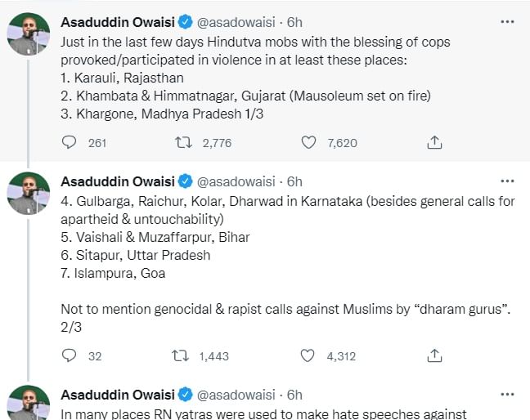Share the second tweet ending in 2/3
Viewport: 530px width, 420px height.
point(435,355)
